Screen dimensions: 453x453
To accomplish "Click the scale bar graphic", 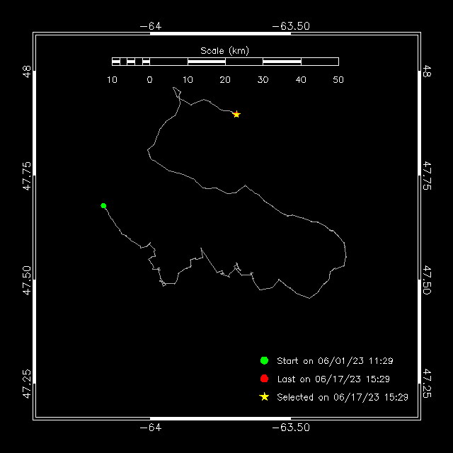I will (225, 62).
